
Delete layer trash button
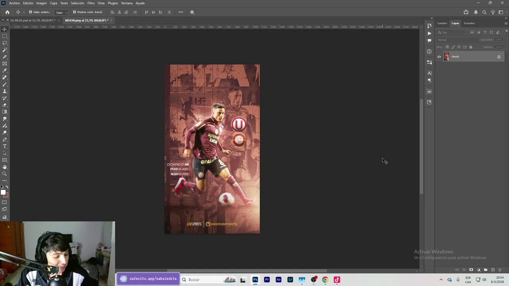point(500,270)
